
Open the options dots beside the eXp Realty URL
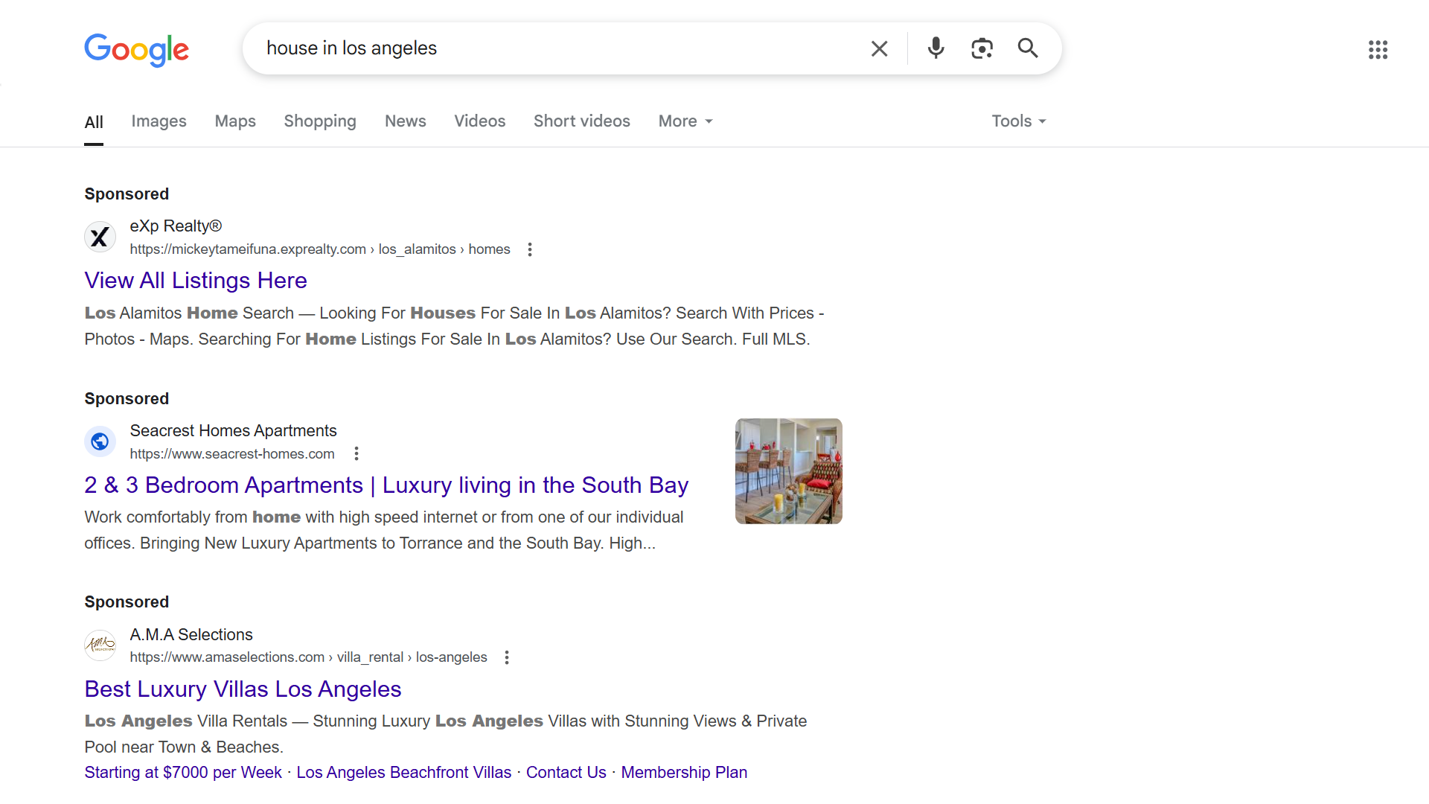point(530,249)
